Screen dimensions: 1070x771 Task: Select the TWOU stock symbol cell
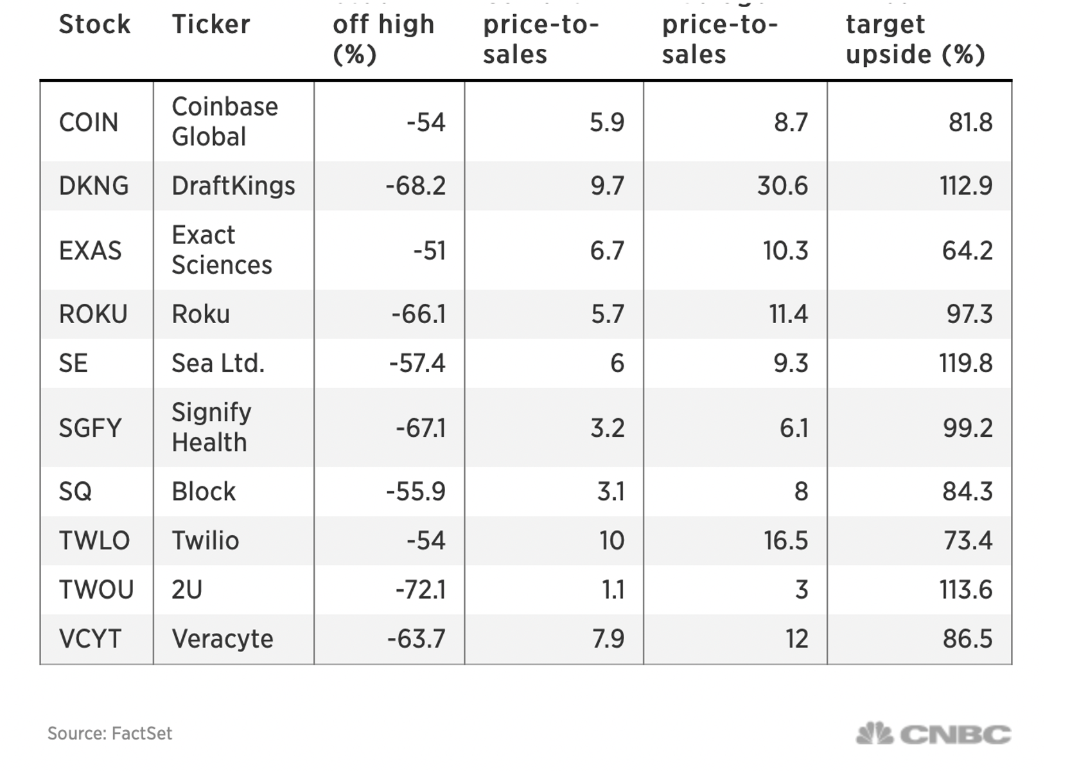[96, 590]
